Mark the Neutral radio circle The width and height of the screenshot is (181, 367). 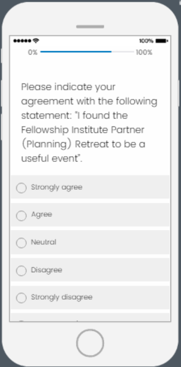[21, 243]
